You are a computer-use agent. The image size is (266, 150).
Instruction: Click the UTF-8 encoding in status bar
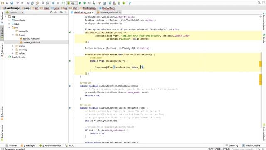tap(226, 149)
